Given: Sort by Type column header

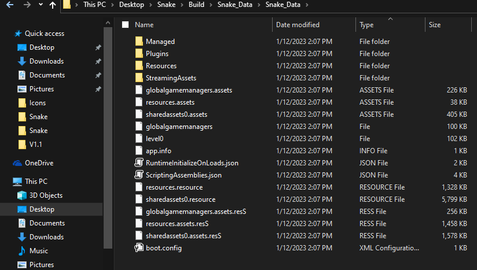Looking at the screenshot, I should coord(366,25).
